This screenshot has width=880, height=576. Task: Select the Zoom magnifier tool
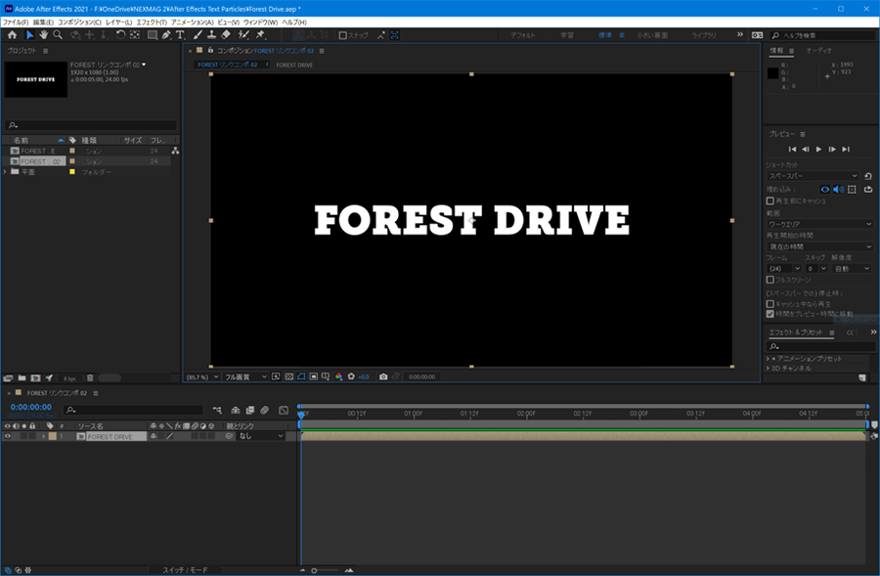(59, 35)
